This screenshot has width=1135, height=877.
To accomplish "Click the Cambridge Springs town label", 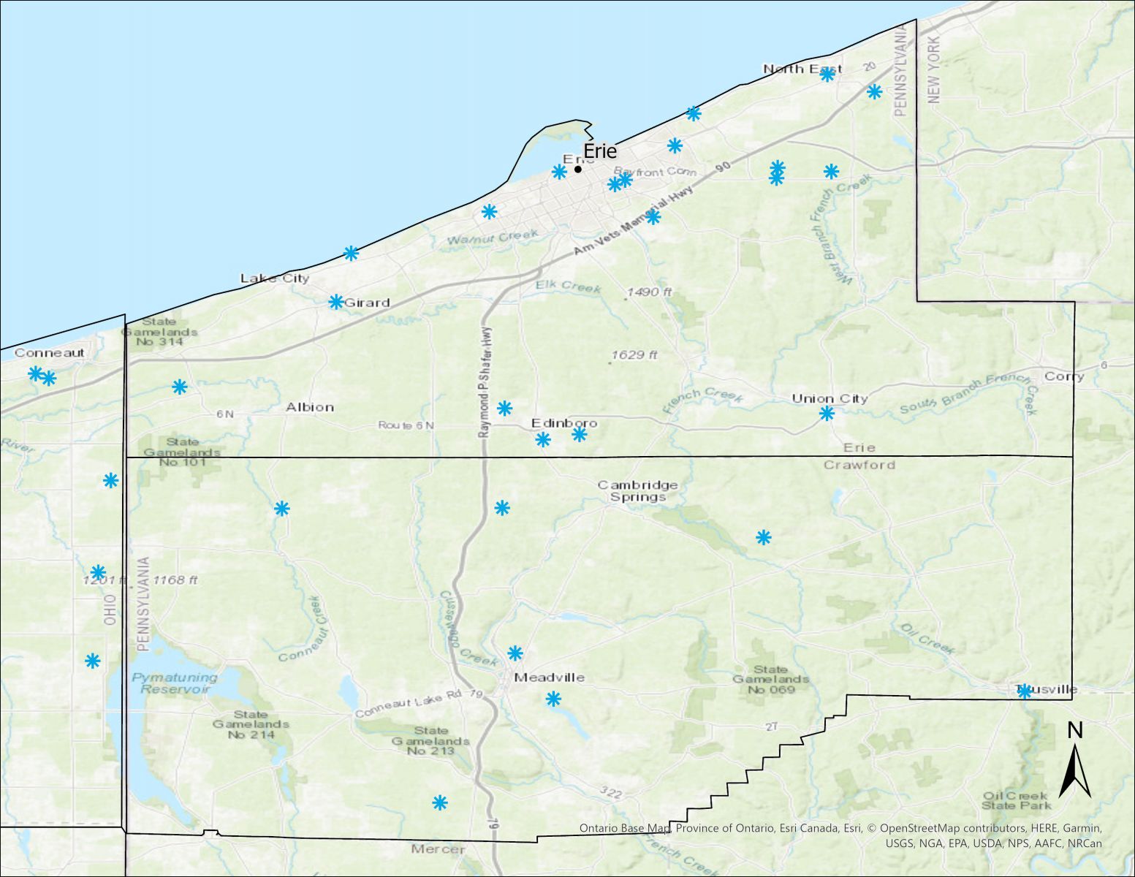I will pyautogui.click(x=637, y=490).
